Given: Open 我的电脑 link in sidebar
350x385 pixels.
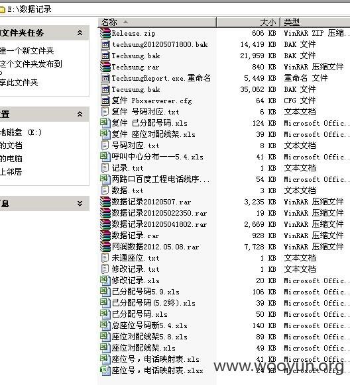Looking at the screenshot, I should coord(11,158).
